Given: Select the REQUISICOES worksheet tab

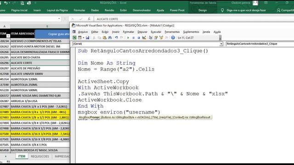Looking at the screenshot, I should point(40,156).
